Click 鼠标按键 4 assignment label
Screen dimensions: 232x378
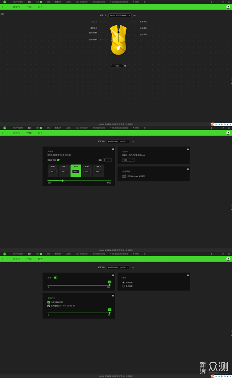click(x=93, y=40)
